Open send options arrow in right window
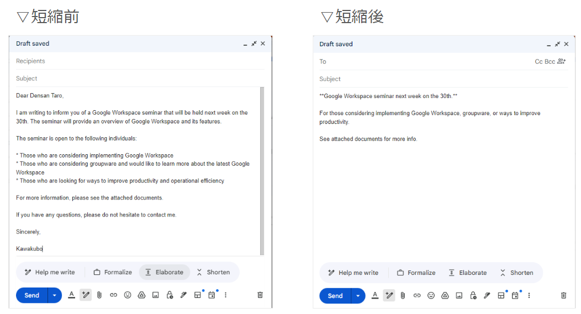This screenshot has height=314, width=581. pyautogui.click(x=358, y=296)
